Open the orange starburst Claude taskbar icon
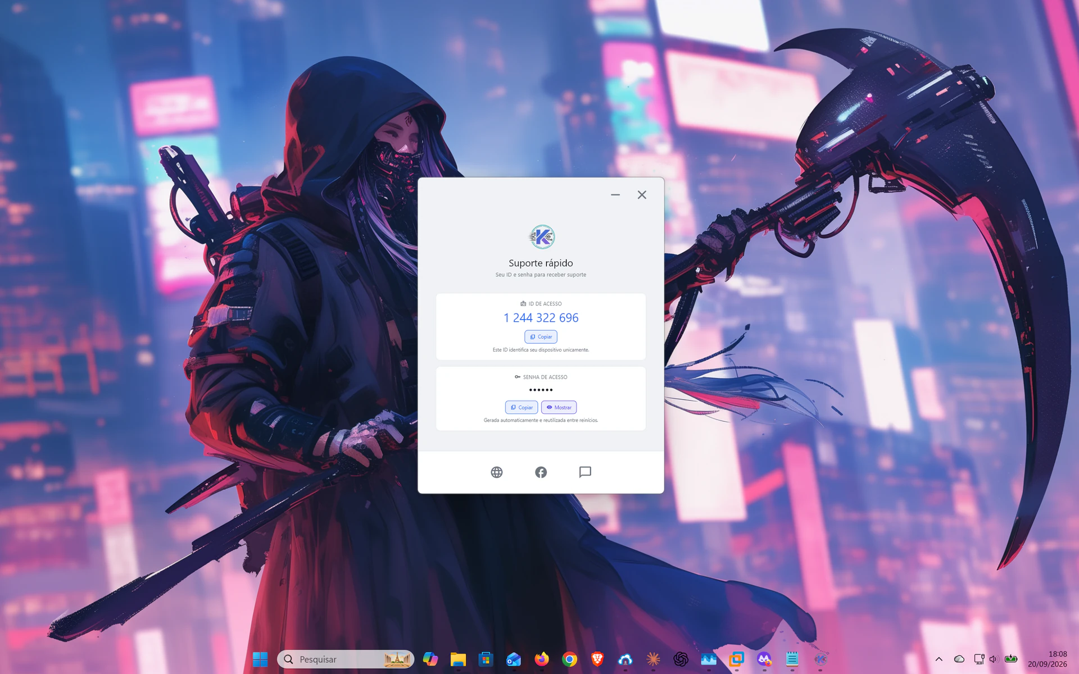 653,659
